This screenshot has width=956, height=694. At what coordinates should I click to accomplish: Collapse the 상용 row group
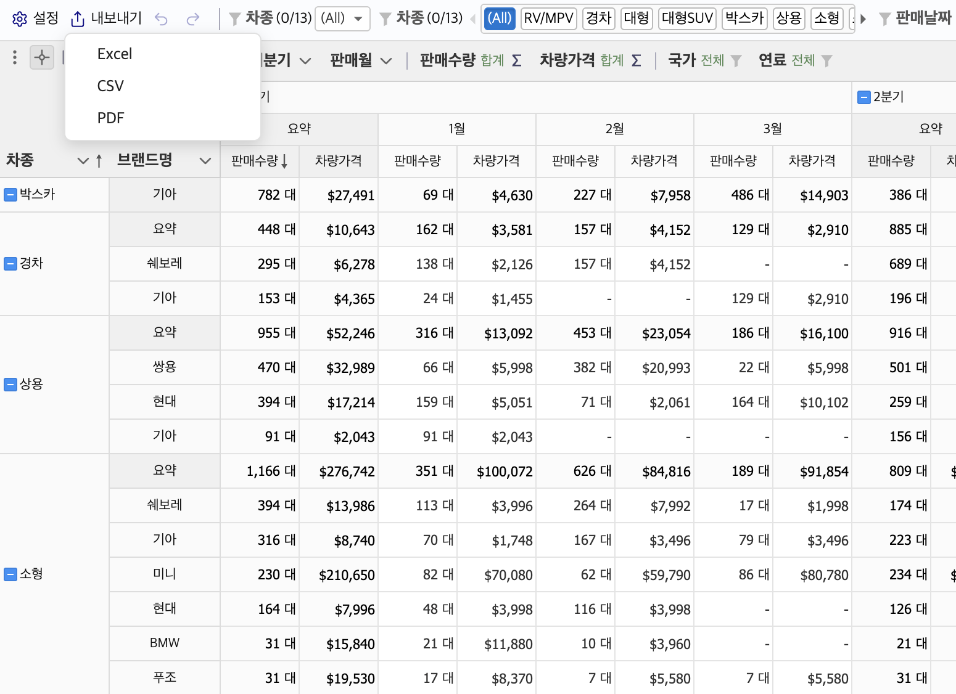tap(10, 385)
